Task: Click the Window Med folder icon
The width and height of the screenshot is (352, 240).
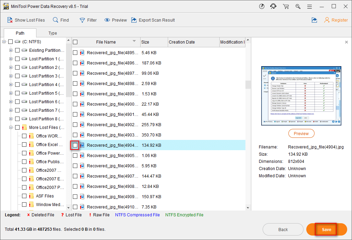Action: [31, 204]
